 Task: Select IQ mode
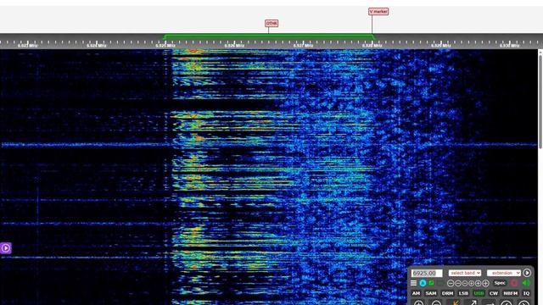pos(526,293)
